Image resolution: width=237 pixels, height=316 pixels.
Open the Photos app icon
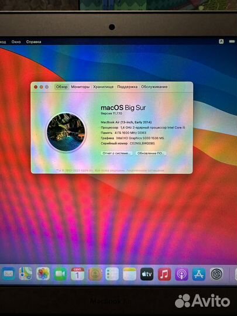pos(43,274)
